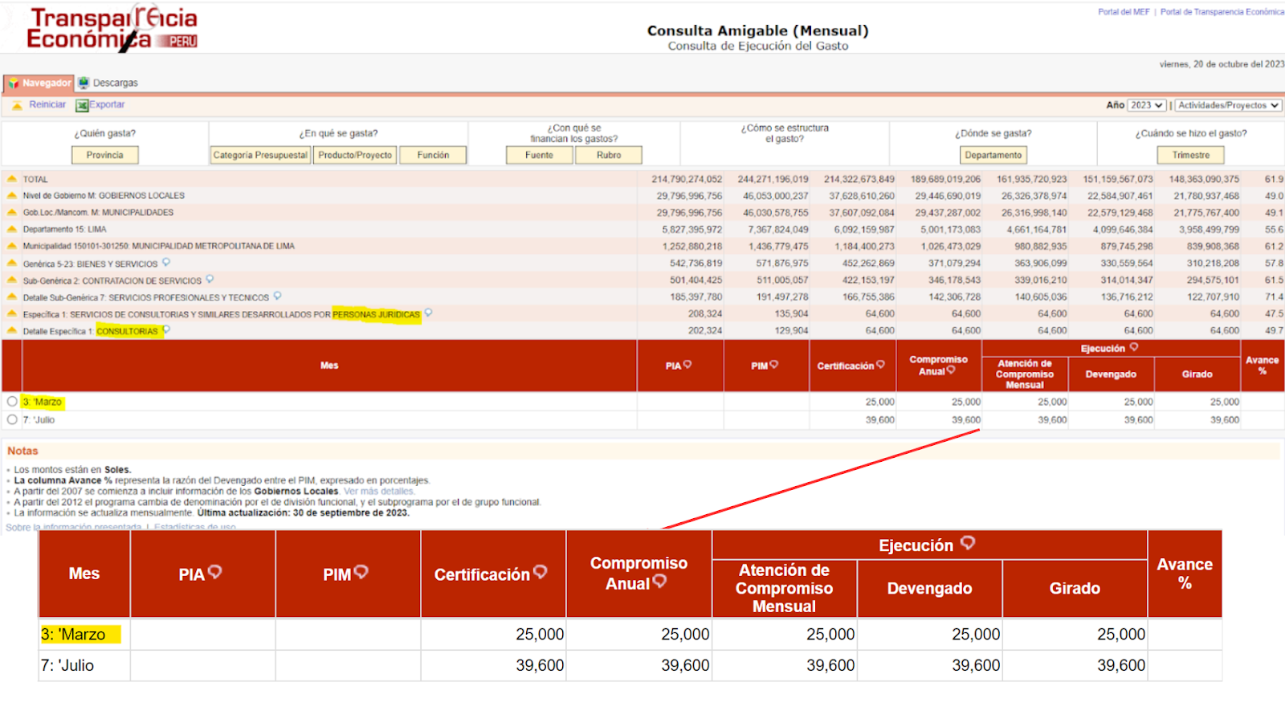
Task: Click MUNICIPALIDAD METROPOLITANA DE LIMA text
Action: click(x=214, y=246)
